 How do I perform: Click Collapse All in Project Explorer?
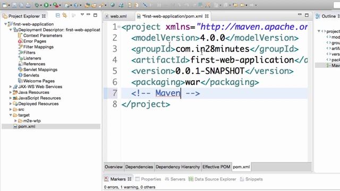(x=58, y=15)
